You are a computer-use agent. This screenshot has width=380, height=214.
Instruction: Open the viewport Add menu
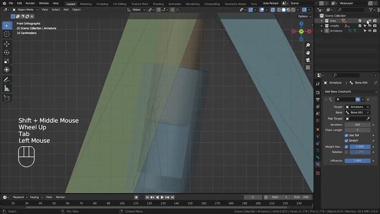pyautogui.click(x=66, y=10)
